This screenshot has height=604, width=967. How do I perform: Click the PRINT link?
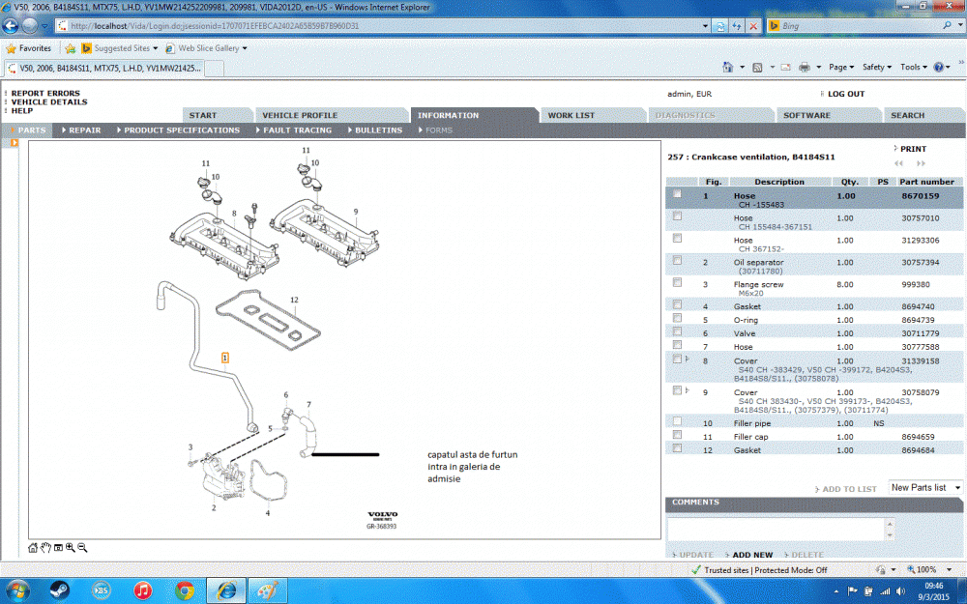[x=913, y=149]
